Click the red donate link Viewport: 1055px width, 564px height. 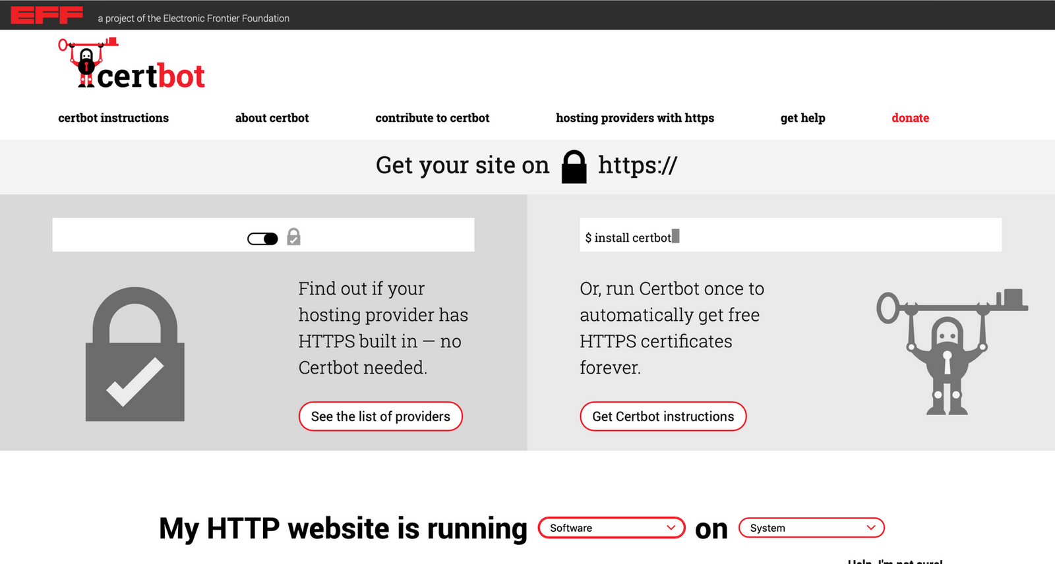pos(911,118)
